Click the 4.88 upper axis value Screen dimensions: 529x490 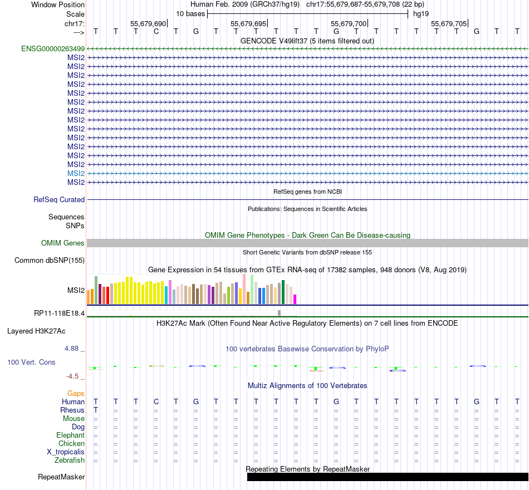(71, 348)
